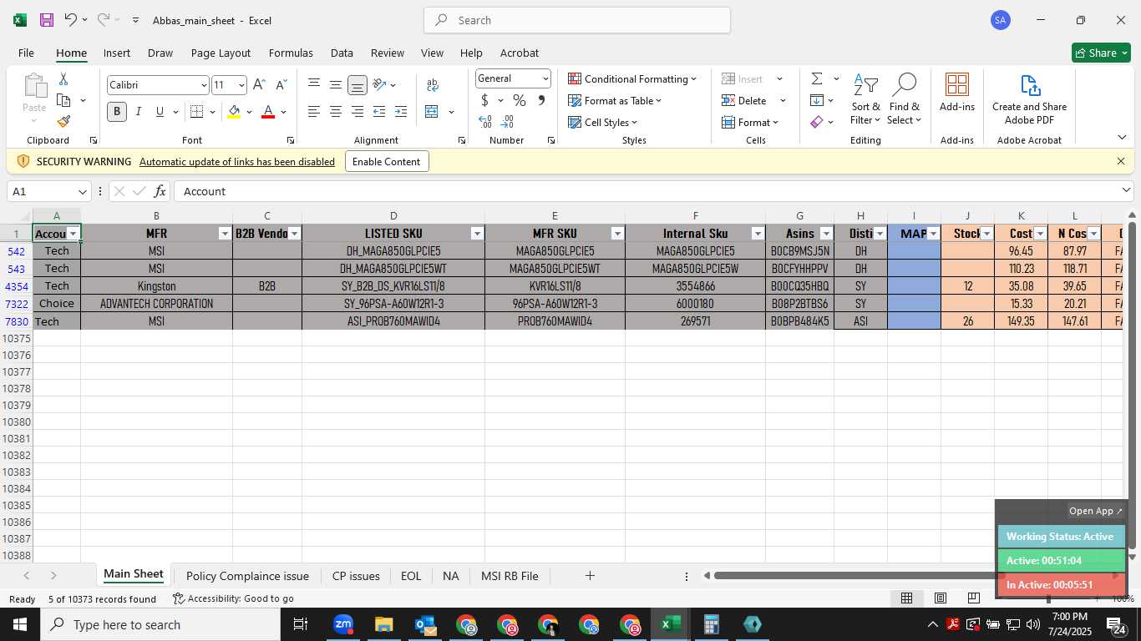Toggle Bold formatting
The width and height of the screenshot is (1141, 641).
click(x=117, y=112)
